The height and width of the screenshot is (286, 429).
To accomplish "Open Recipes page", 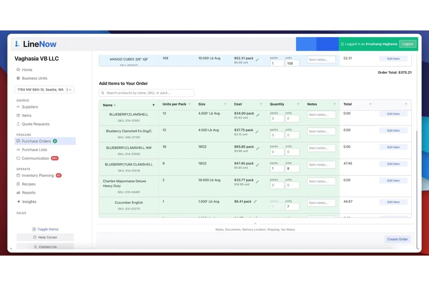I will point(26,184).
